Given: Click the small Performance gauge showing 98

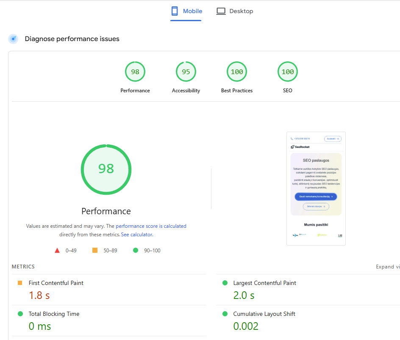Looking at the screenshot, I should pyautogui.click(x=135, y=72).
